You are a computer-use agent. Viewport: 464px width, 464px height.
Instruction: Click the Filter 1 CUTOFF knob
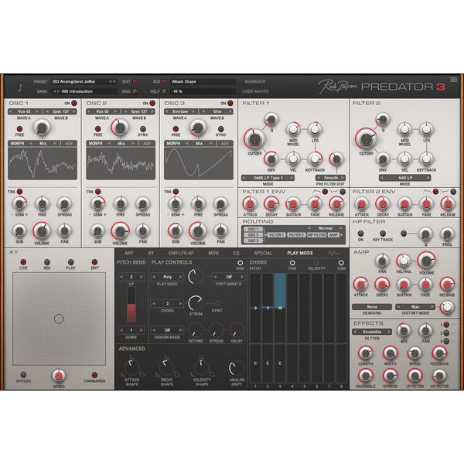coord(254,139)
